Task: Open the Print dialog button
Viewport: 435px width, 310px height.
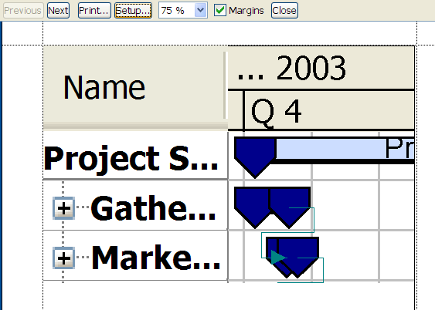Action: tap(94, 11)
